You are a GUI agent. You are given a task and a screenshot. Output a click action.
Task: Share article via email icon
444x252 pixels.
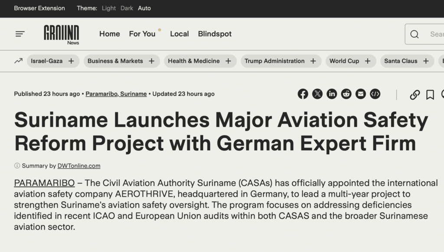[360, 94]
